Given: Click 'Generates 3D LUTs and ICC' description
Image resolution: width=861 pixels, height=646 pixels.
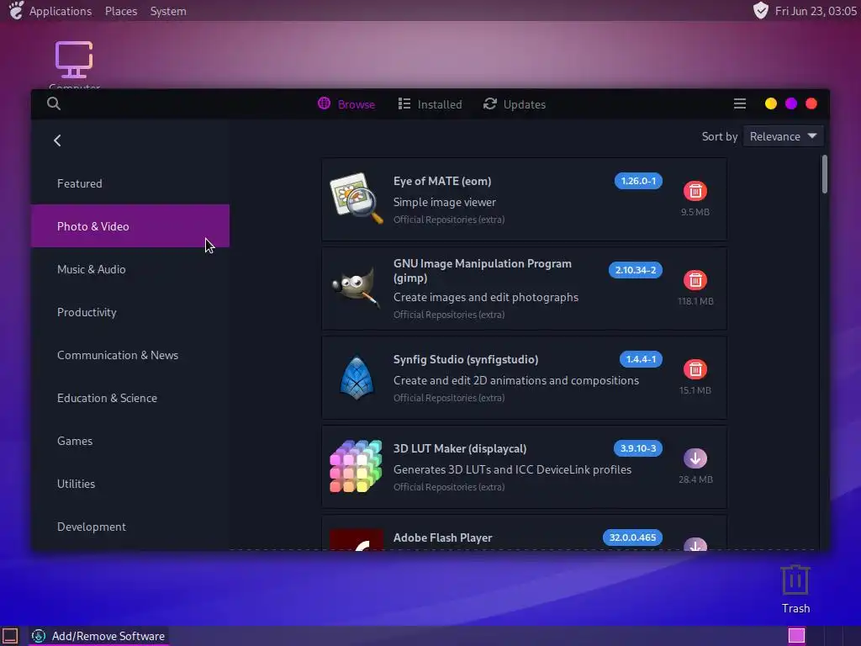Looking at the screenshot, I should [x=512, y=469].
